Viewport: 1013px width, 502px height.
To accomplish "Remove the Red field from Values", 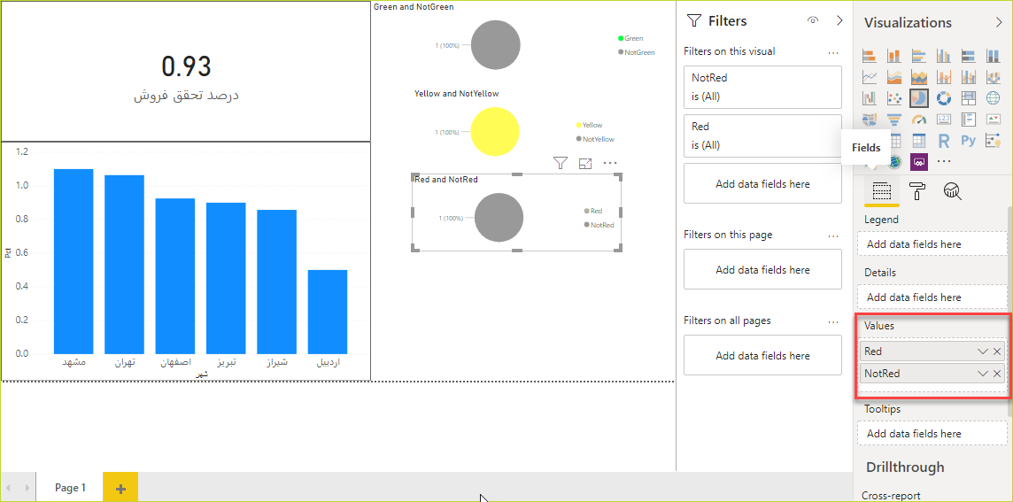I will [997, 351].
